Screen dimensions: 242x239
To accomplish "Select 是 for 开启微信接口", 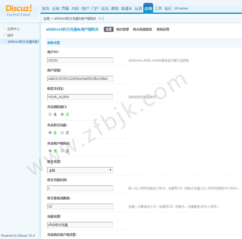I will click(50, 114).
